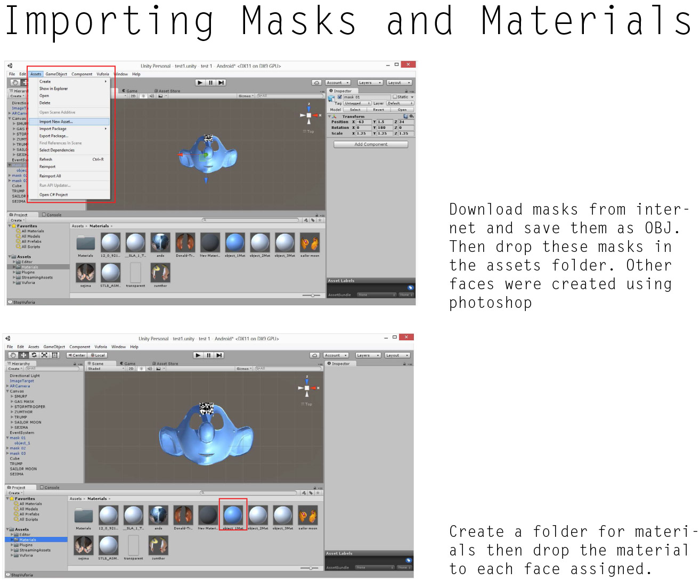
Task: Select the Move tool in the toolbar
Action: [x=23, y=355]
